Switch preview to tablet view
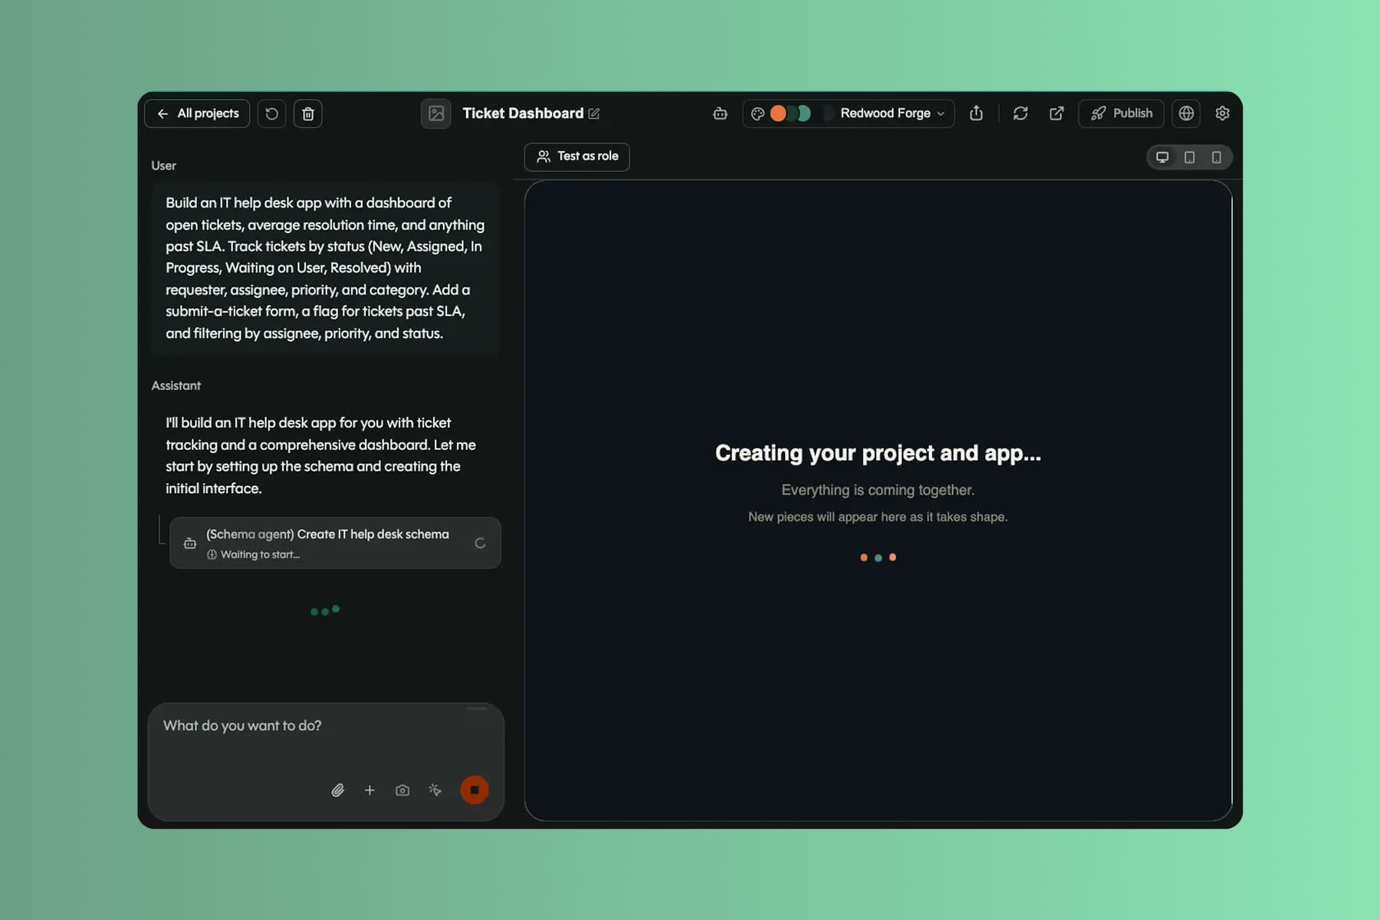 click(x=1189, y=157)
